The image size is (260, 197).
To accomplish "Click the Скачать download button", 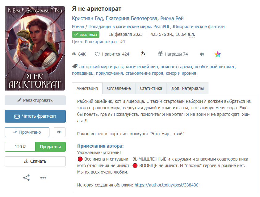I will 35,161.
